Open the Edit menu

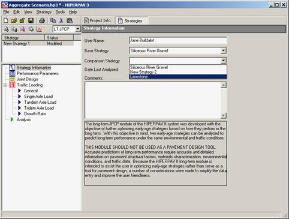17,12
